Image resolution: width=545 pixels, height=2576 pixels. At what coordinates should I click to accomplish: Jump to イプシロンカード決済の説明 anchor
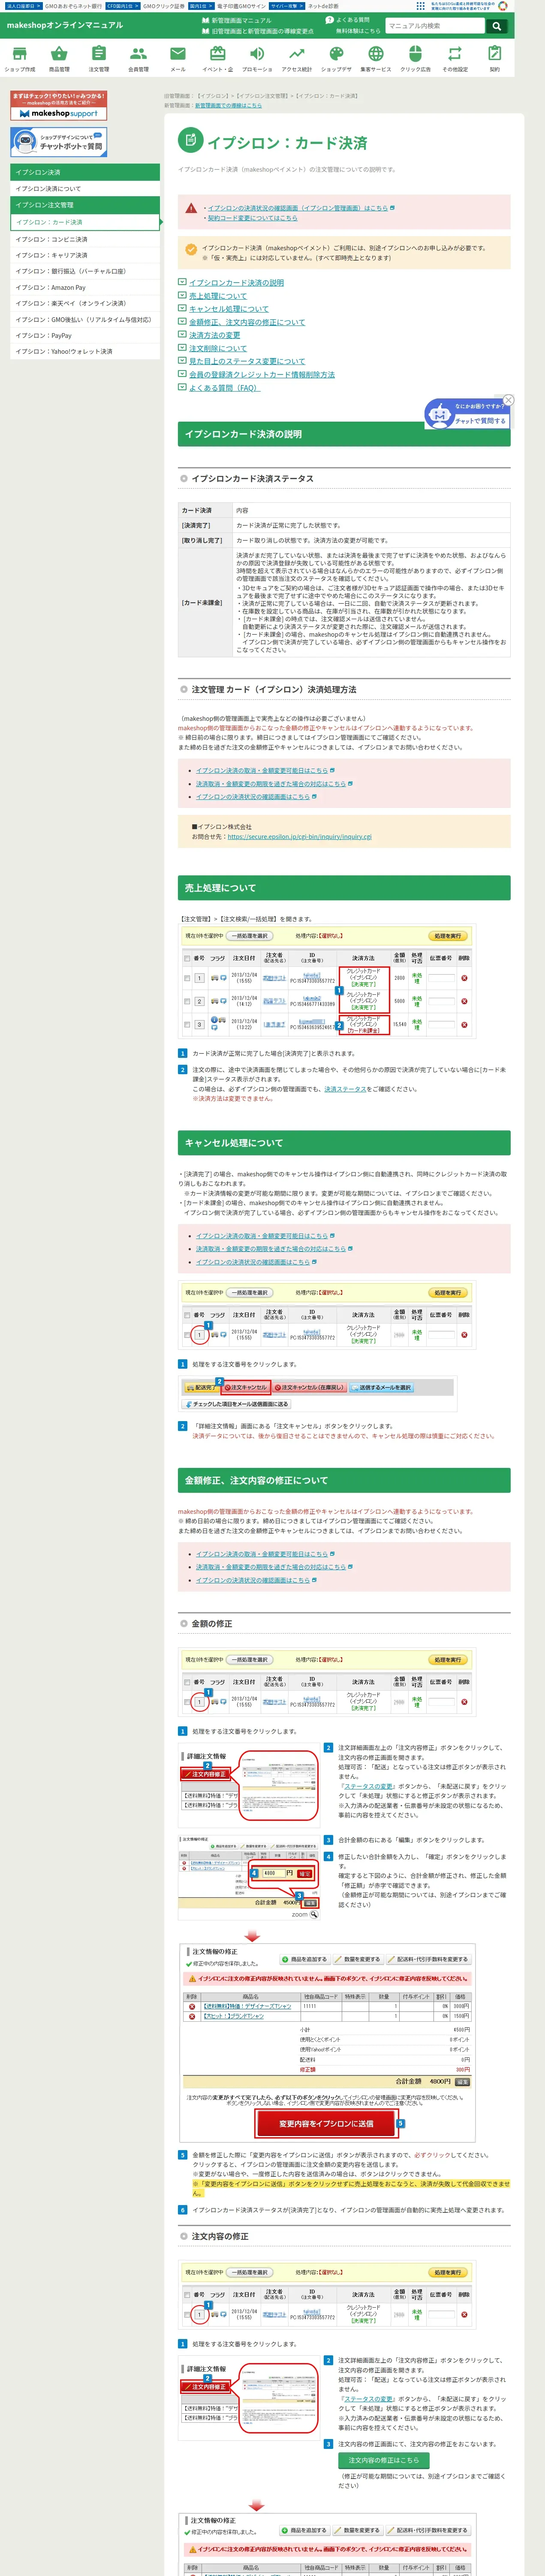[237, 283]
